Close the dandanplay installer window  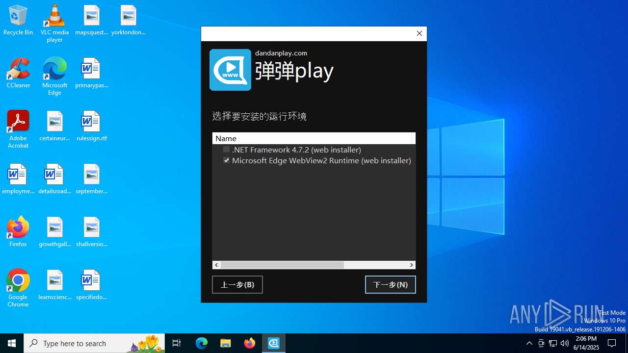point(419,33)
